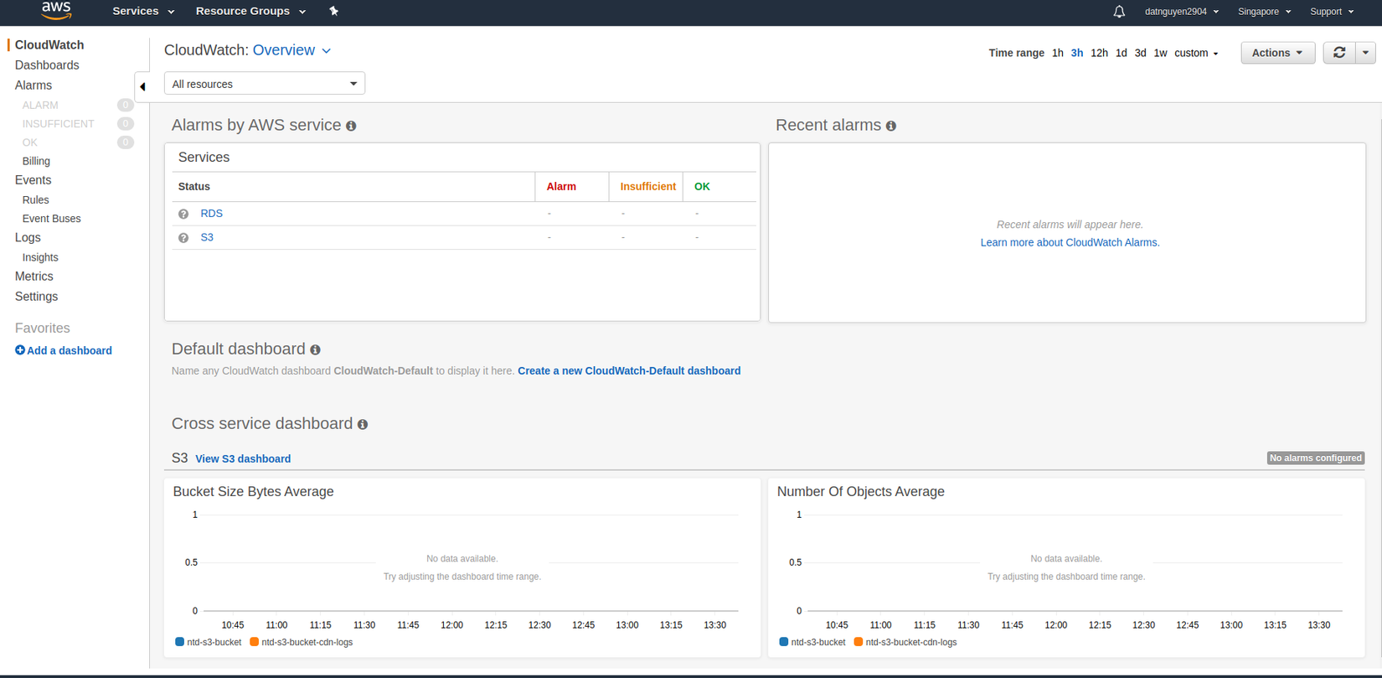Viewport: 1382px width, 678px height.
Task: Open the Actions dropdown
Action: pyautogui.click(x=1277, y=53)
